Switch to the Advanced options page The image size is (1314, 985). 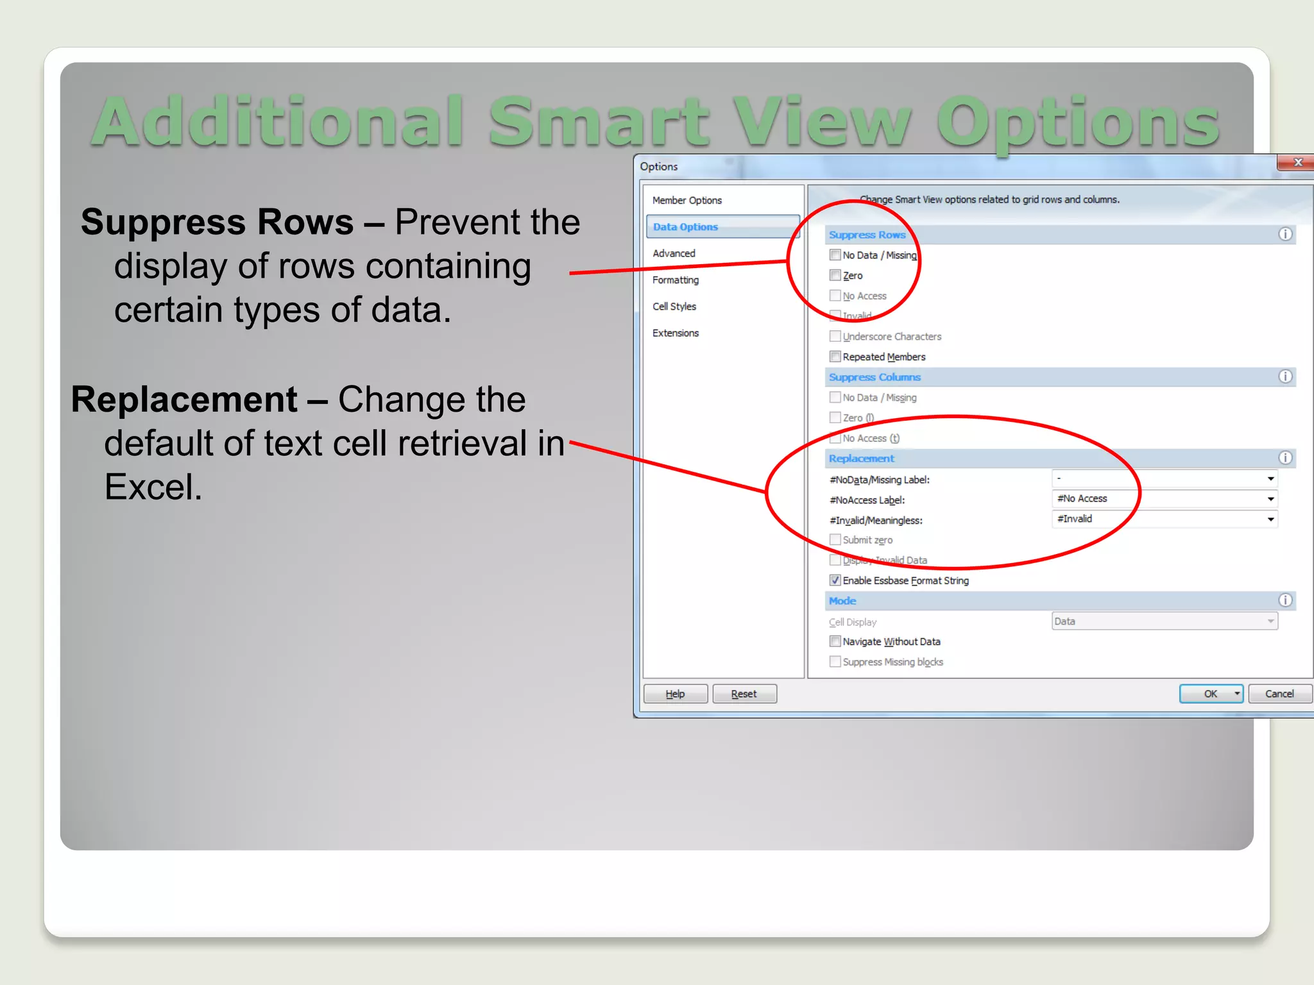(674, 253)
